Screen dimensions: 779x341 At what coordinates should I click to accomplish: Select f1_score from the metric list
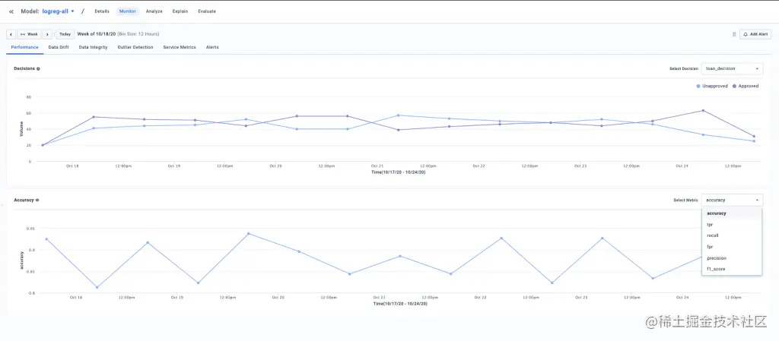[715, 269]
